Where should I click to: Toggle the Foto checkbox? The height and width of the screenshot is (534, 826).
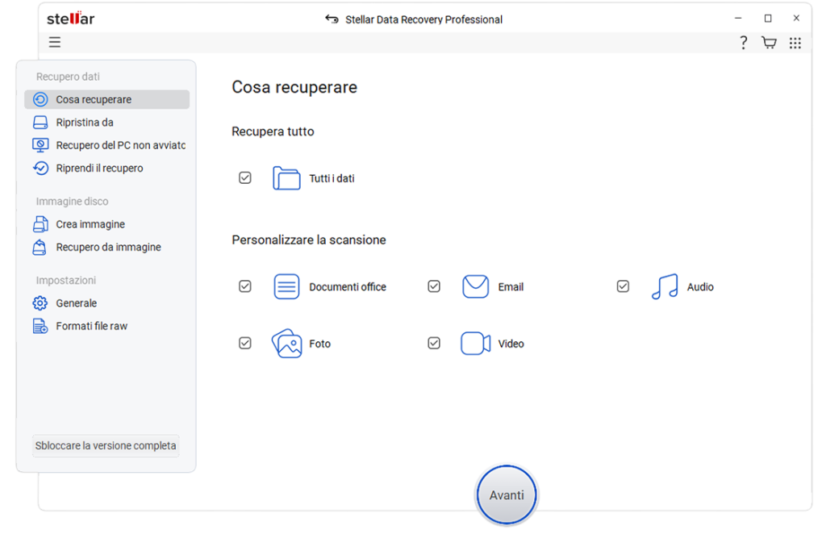point(245,344)
